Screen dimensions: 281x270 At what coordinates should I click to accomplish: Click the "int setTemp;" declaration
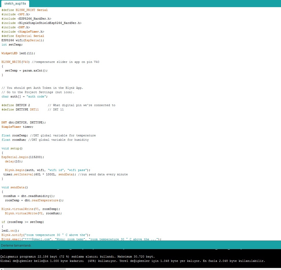click(12, 45)
